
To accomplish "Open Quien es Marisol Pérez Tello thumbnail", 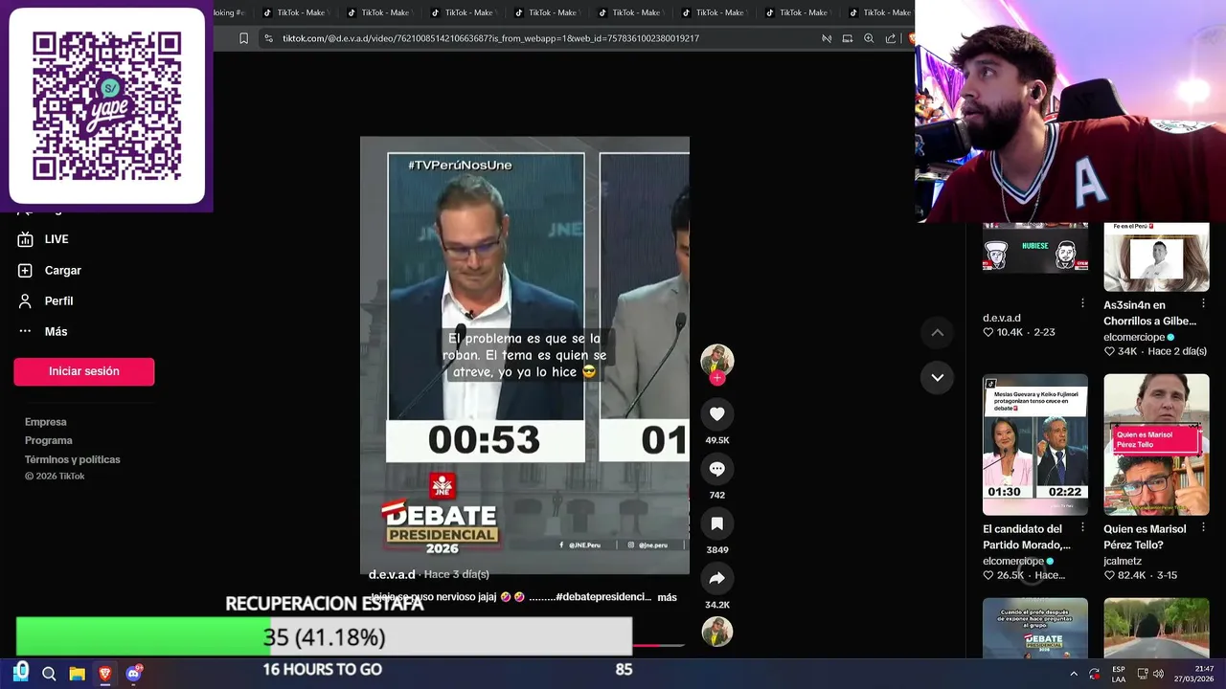I will tap(1156, 445).
